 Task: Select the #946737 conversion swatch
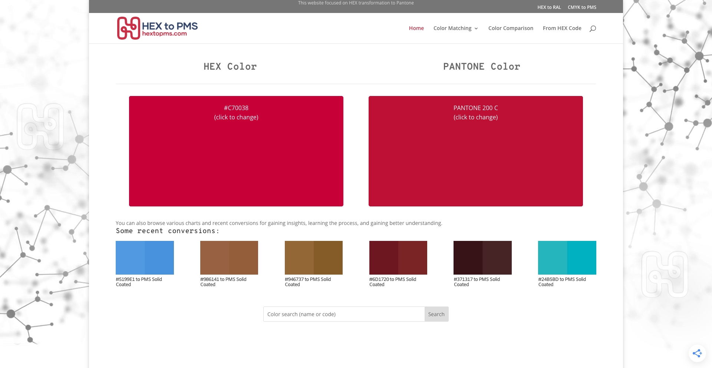tap(313, 258)
